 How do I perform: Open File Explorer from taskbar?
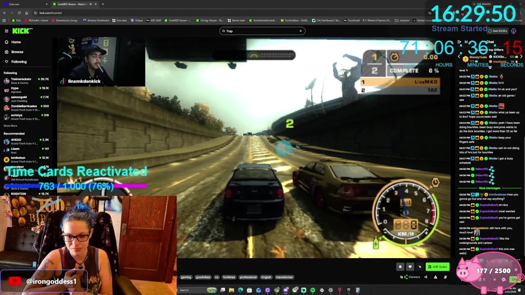231,290
